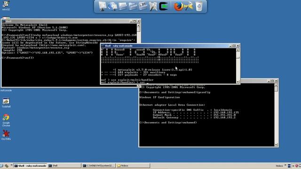301x169 pixels.
Task: Launch the black terminal icon with green arrow
Action: point(163,6)
